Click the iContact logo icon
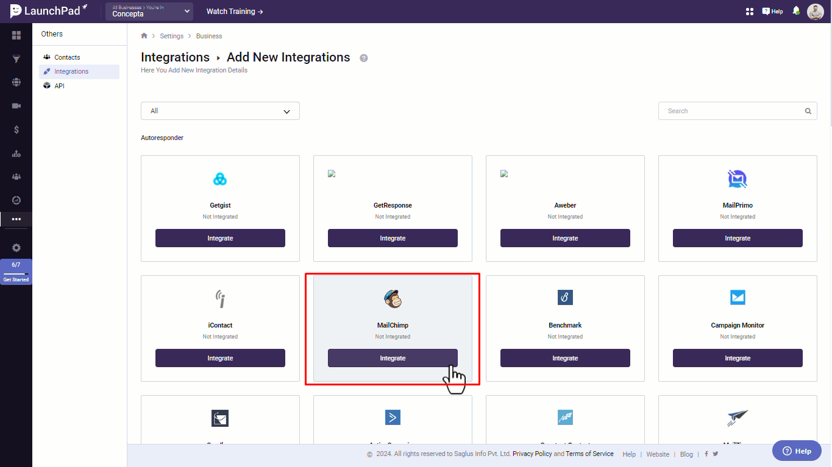The image size is (832, 467). (x=220, y=298)
